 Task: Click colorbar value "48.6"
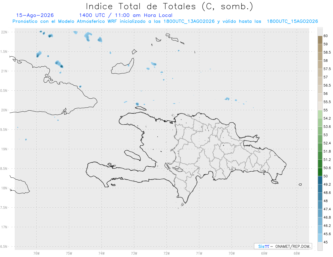pos(327,193)
